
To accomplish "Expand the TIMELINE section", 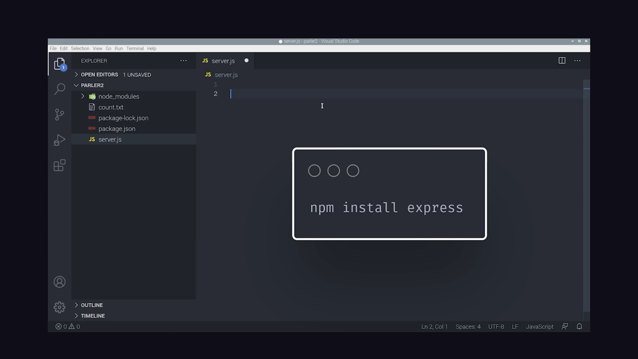I will tap(93, 316).
